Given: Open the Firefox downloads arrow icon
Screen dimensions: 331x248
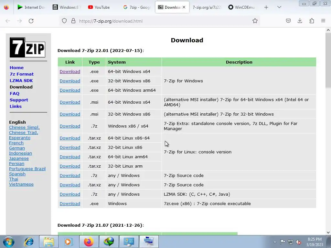Looking at the screenshot, I should coord(300,21).
